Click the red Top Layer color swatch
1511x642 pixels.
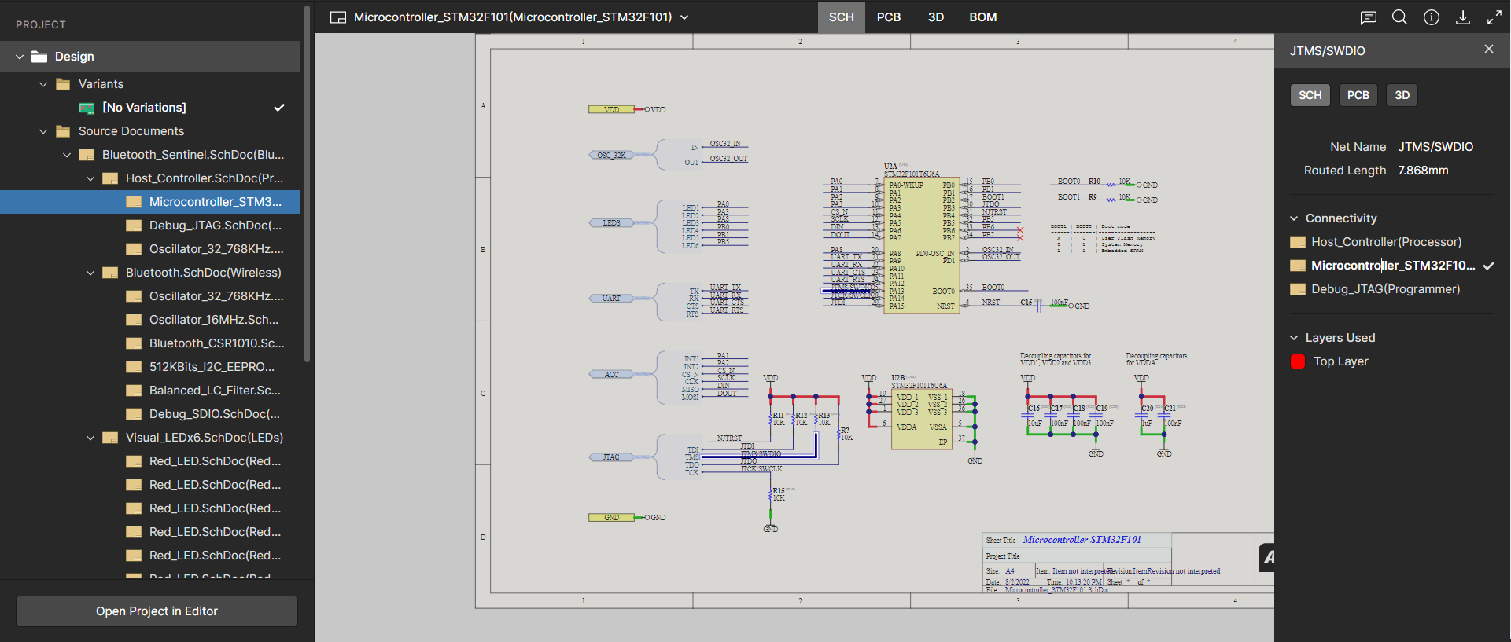pyautogui.click(x=1298, y=361)
